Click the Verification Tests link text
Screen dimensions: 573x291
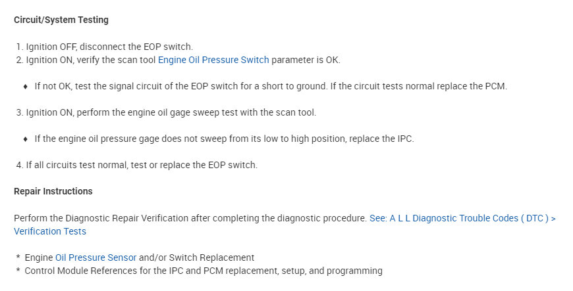pos(50,231)
